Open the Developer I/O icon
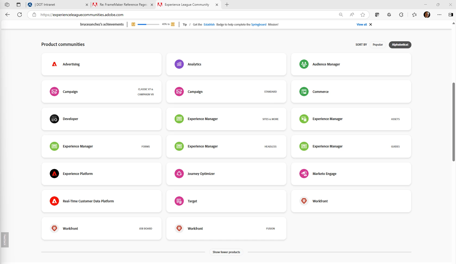The height and width of the screenshot is (264, 456). click(x=54, y=119)
